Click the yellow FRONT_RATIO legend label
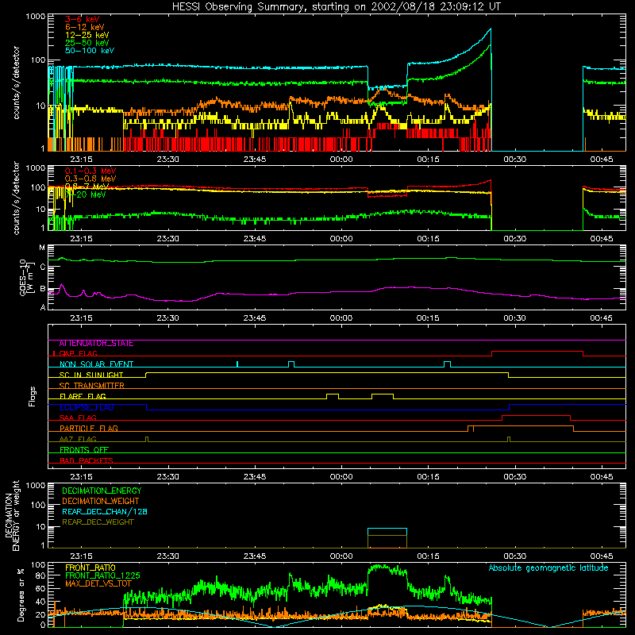Image resolution: width=635 pixels, height=635 pixels. coord(90,568)
